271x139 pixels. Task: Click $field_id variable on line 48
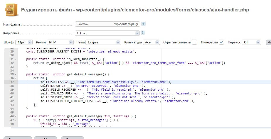pyautogui.click(x=48, y=124)
